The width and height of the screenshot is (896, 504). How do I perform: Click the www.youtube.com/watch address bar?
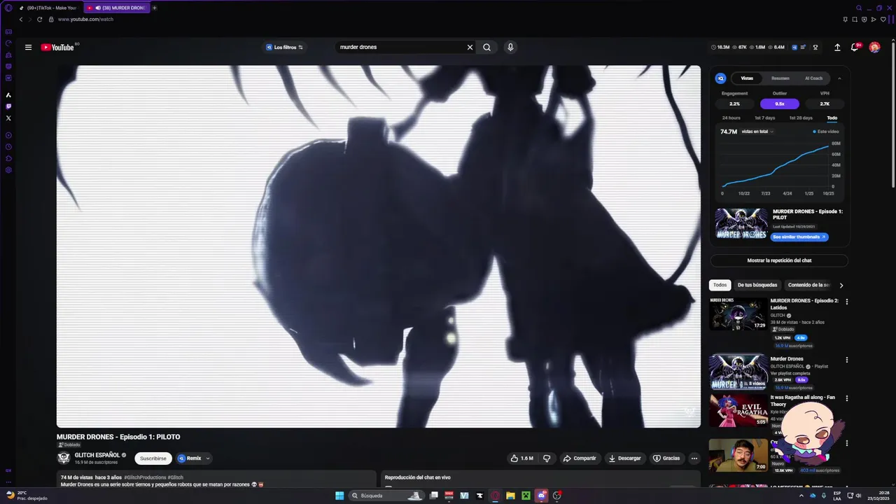click(85, 20)
